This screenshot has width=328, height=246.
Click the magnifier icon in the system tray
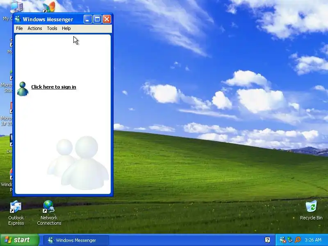pos(298,240)
